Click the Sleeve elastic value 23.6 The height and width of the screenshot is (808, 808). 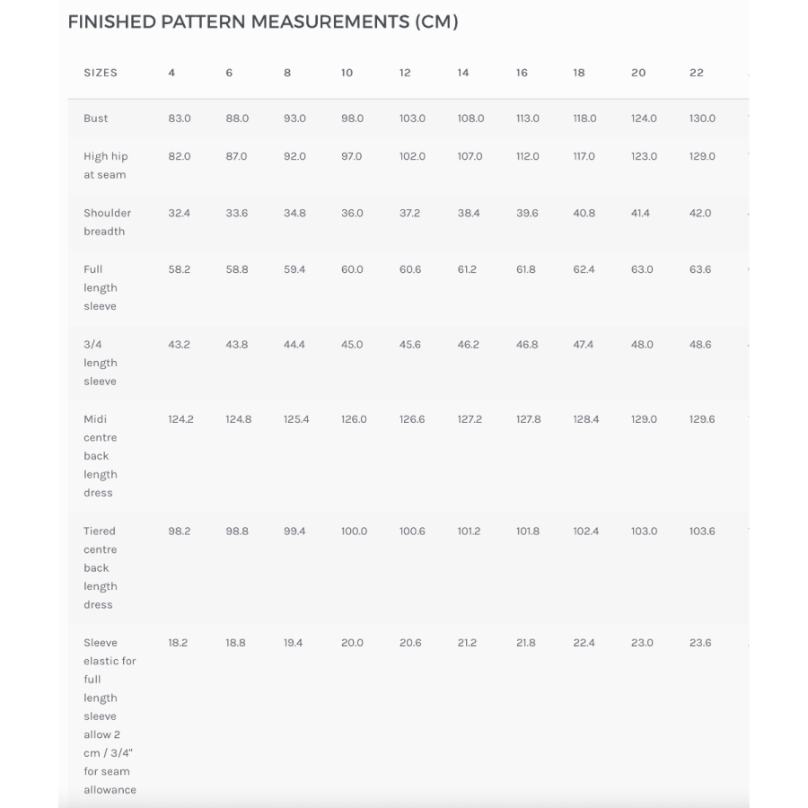pyautogui.click(x=700, y=643)
